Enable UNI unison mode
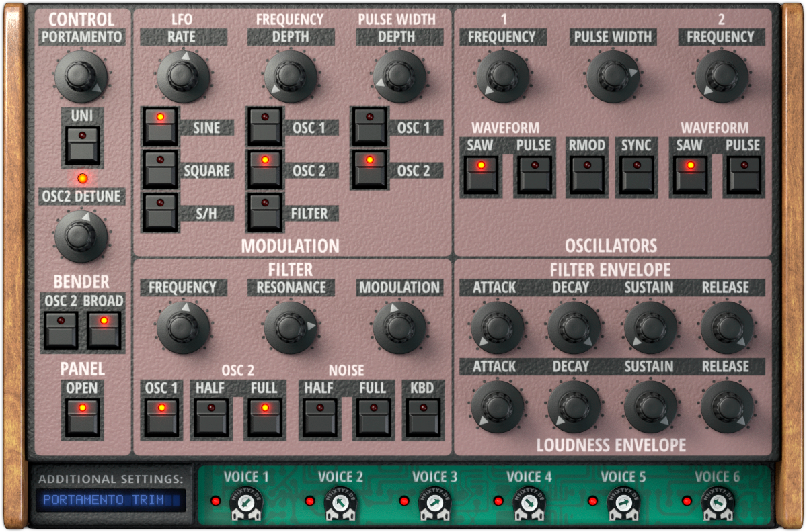Viewport: 807px width, 532px height. click(x=82, y=145)
